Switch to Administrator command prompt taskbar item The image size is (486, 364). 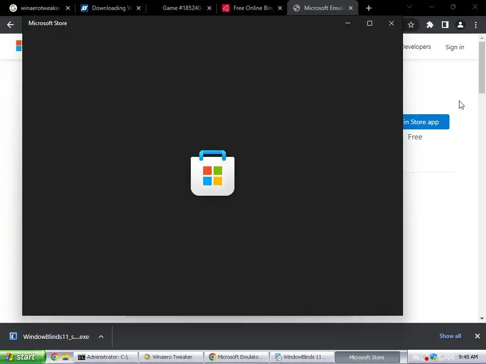(x=106, y=357)
